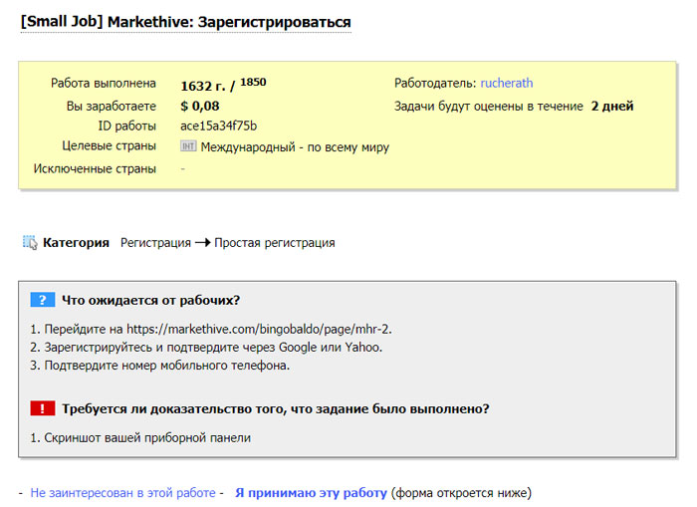Image resolution: width=697 pixels, height=507 pixels.
Task: Click the total positions number 1850
Action: [253, 82]
